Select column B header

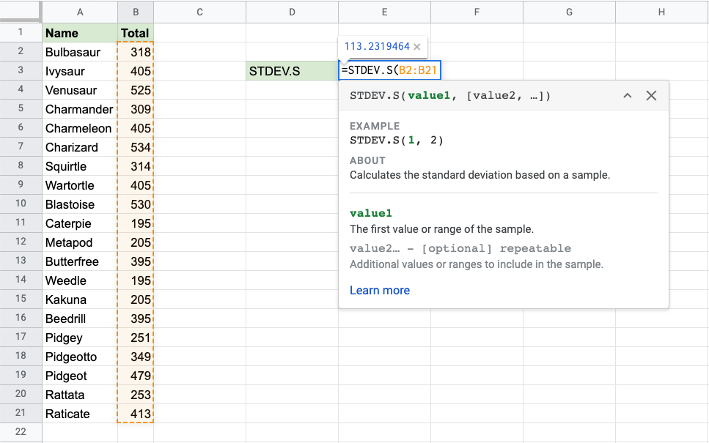(x=135, y=12)
